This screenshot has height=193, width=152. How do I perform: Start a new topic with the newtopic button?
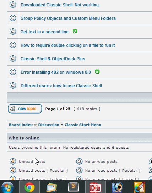25,109
